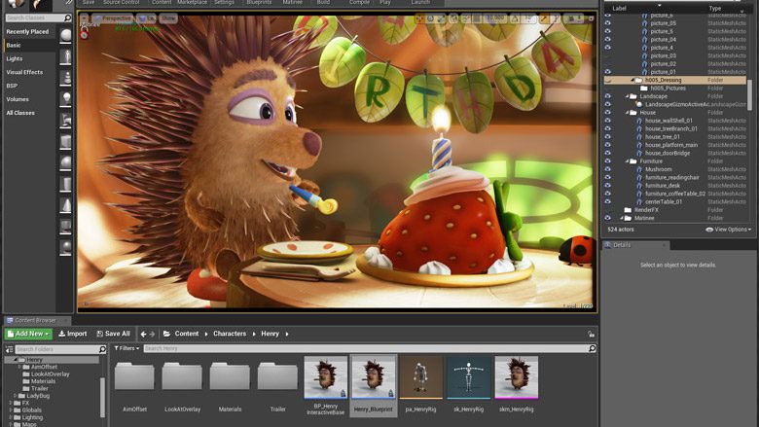Open the Lights category

(15, 58)
